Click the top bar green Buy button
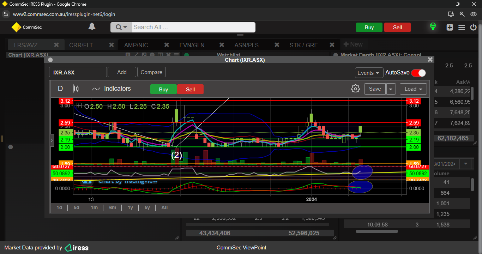 tap(369, 28)
